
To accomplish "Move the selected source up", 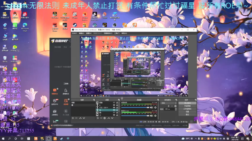I will pyautogui.click(x=109, y=118).
